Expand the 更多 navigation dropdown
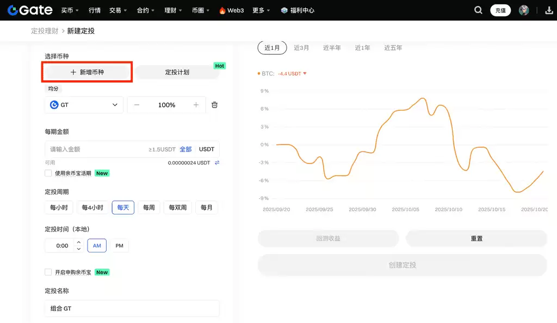The width and height of the screenshot is (557, 323). [x=260, y=10]
